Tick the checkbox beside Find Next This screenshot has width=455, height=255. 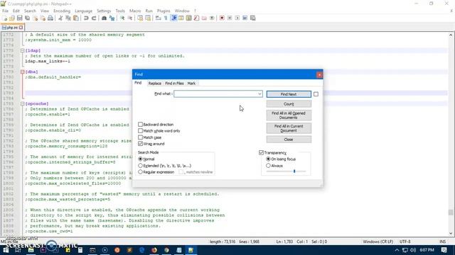316,94
